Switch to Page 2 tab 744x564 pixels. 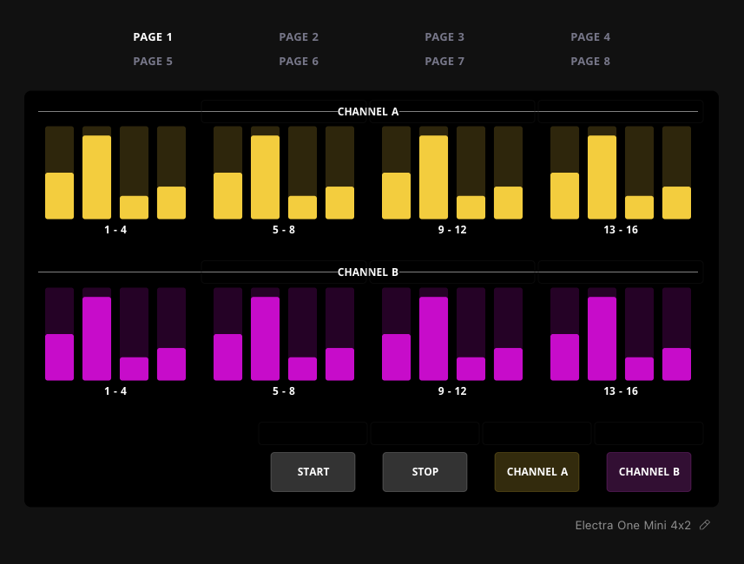click(x=299, y=37)
